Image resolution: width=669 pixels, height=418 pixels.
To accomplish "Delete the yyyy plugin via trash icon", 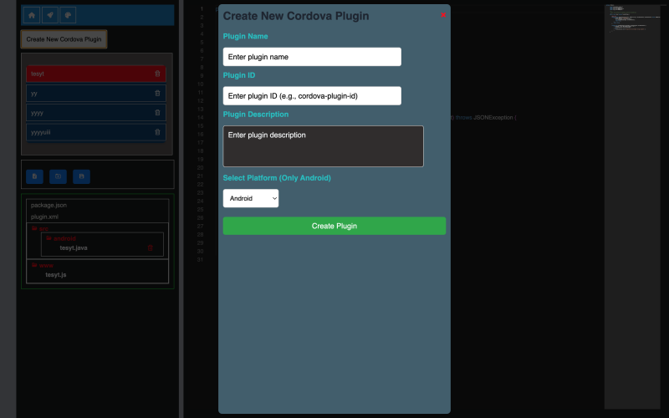I will (x=157, y=113).
